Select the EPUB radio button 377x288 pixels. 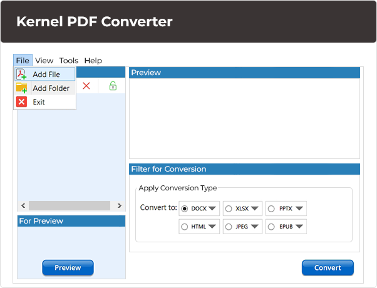coord(271,227)
